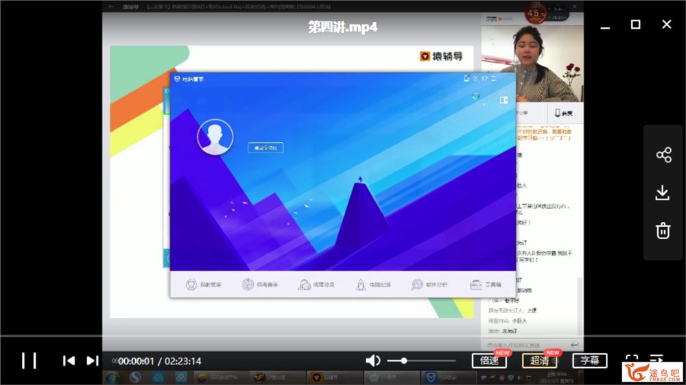Viewport: 686px width, 385px height.
Task: Close the video player window
Action: [666, 25]
